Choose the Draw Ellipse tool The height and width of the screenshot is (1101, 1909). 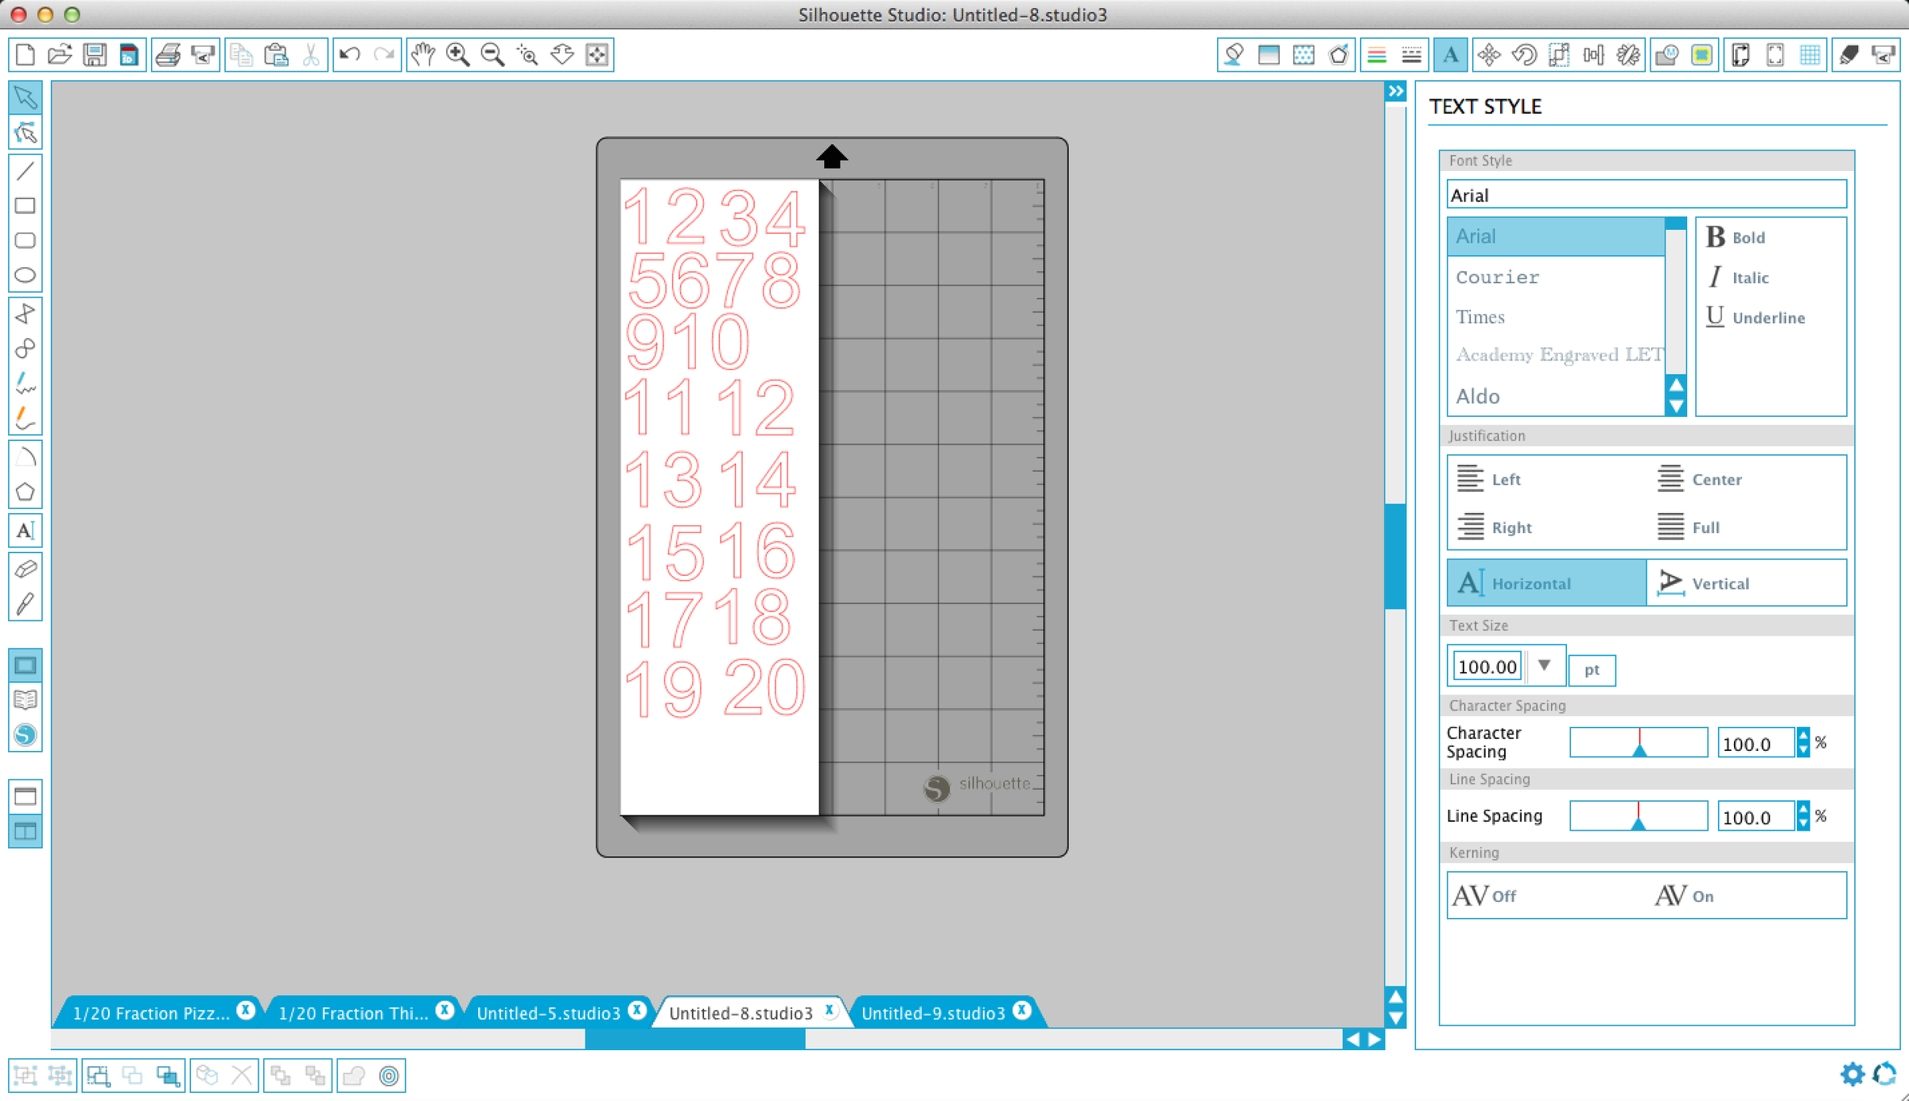pos(25,275)
